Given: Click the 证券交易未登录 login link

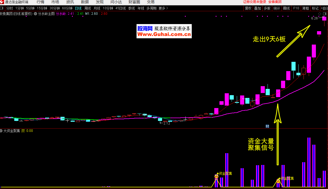Looking at the screenshot, I should 254,2.
